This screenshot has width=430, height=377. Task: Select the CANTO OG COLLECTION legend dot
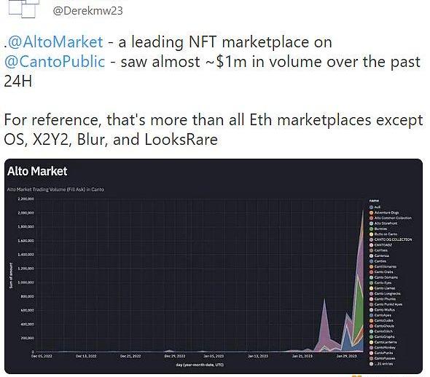tap(371, 239)
